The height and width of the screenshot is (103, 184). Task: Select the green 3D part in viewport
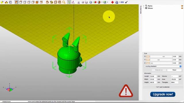coord(69,58)
